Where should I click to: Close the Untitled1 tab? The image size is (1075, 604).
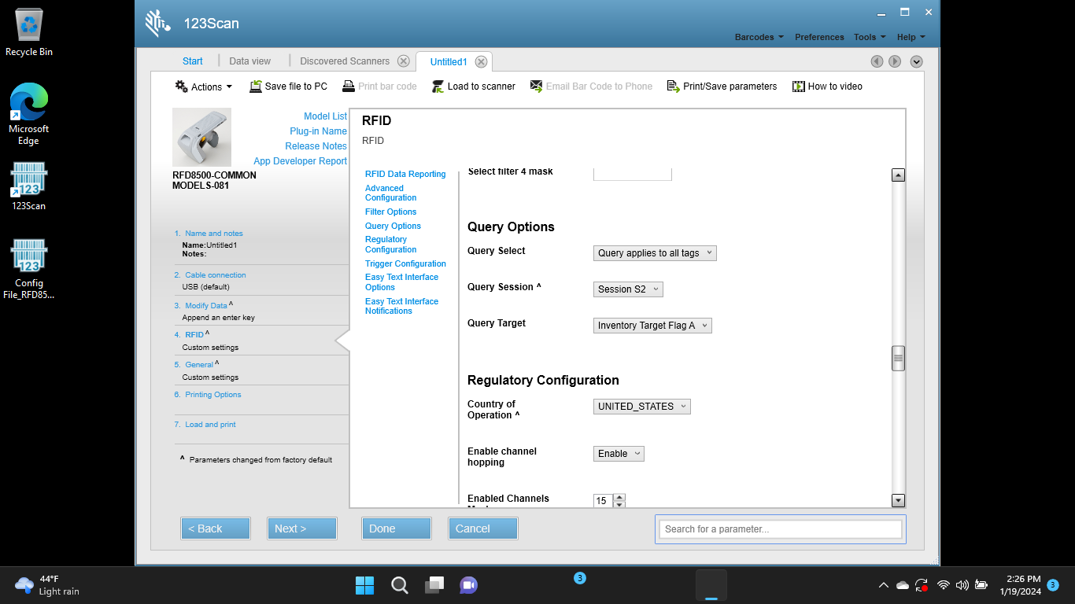click(x=482, y=62)
